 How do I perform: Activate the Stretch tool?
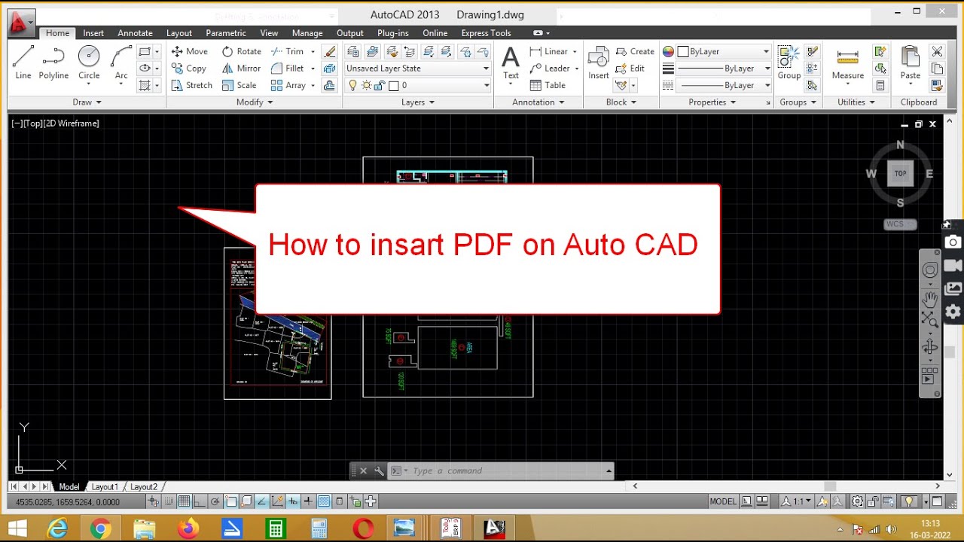[x=192, y=85]
